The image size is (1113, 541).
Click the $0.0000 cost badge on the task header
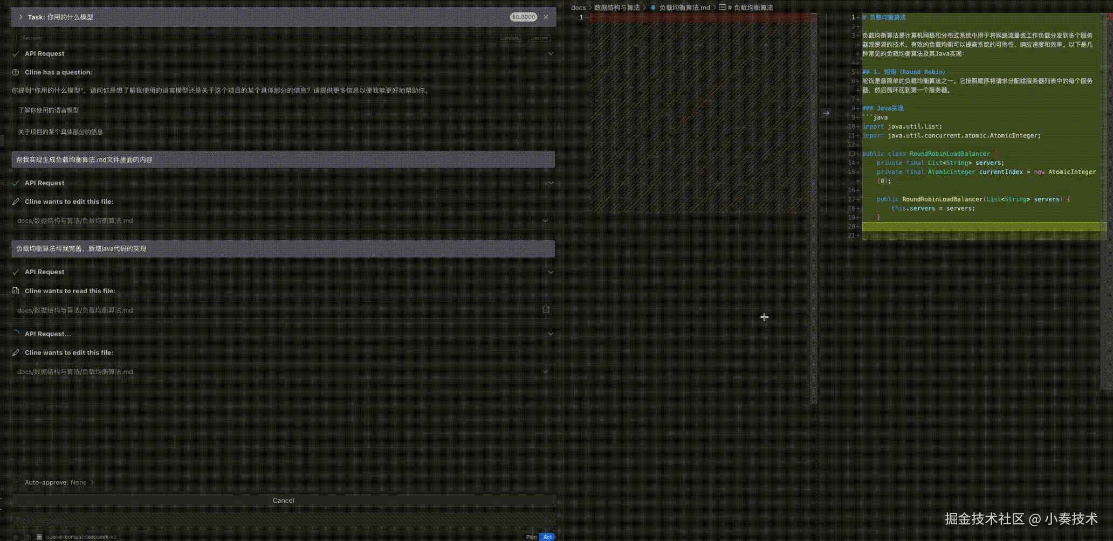click(523, 17)
